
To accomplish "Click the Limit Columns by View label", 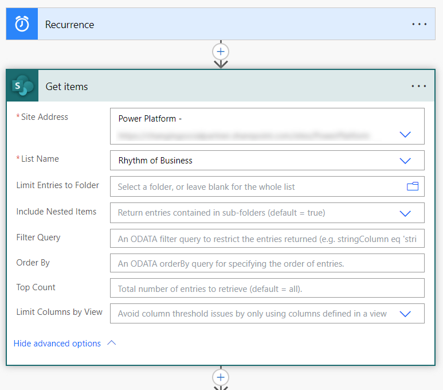I will tap(60, 312).
